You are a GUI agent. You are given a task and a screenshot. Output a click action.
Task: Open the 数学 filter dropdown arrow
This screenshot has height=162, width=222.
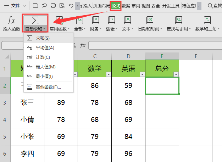109,74
